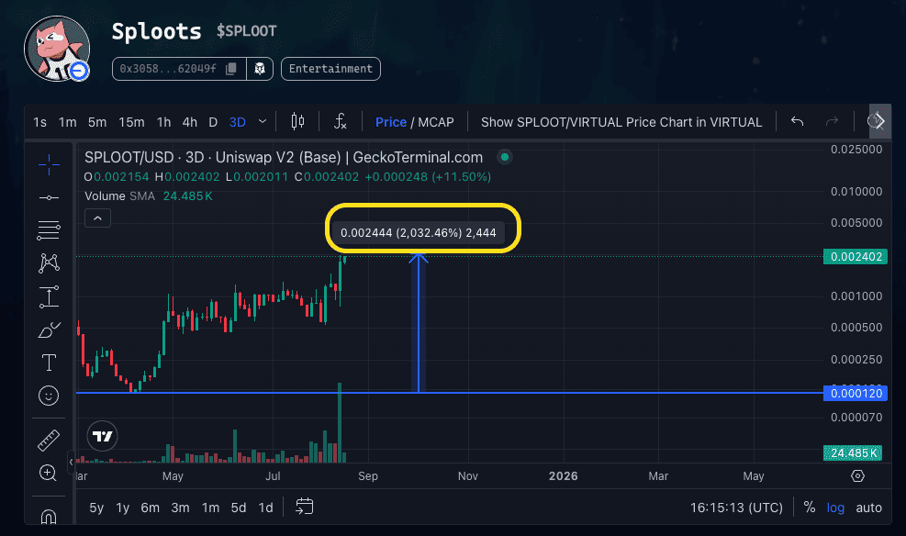Open the Fibonacci retracement tool
This screenshot has width=906, height=536.
(49, 229)
